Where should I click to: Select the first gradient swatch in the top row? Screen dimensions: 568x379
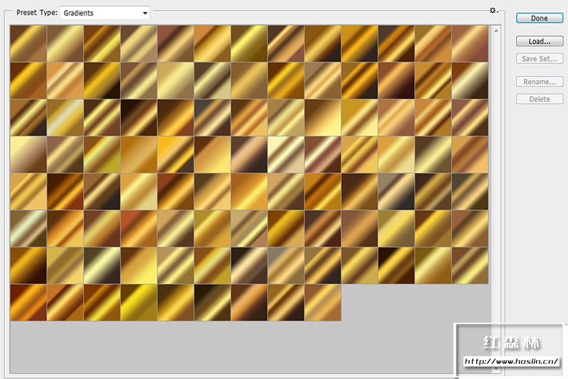point(28,44)
